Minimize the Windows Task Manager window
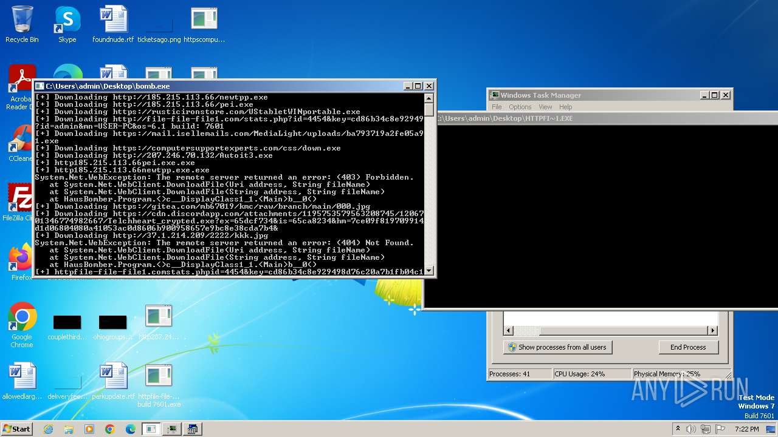 (x=704, y=95)
